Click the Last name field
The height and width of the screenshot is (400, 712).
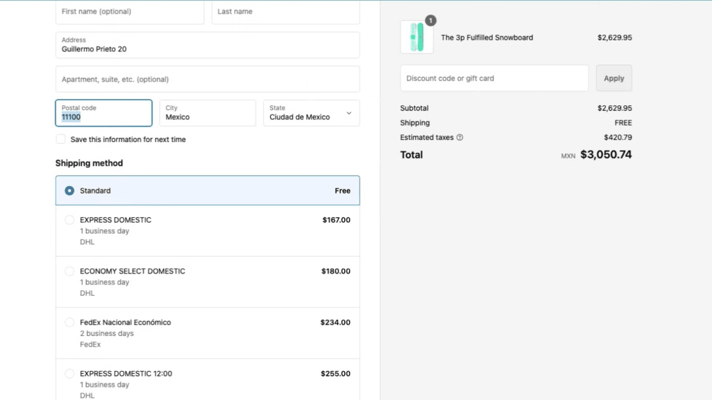click(285, 12)
